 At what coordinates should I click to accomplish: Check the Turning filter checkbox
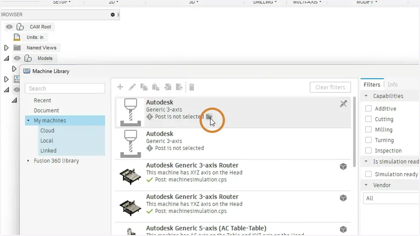369,140
